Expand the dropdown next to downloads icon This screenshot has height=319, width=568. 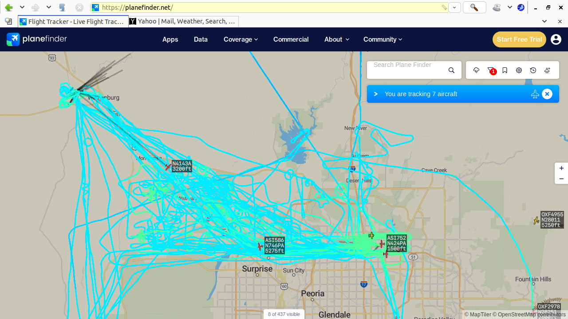510,8
